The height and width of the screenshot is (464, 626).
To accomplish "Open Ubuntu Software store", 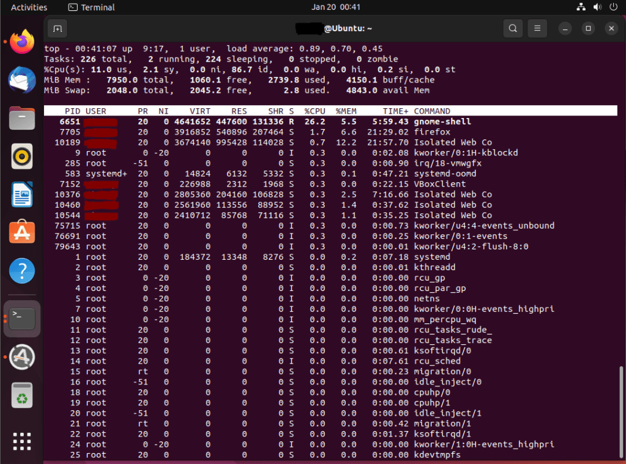I will (x=22, y=232).
